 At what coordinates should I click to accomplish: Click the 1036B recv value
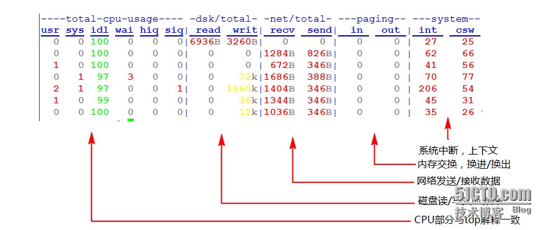tap(279, 112)
